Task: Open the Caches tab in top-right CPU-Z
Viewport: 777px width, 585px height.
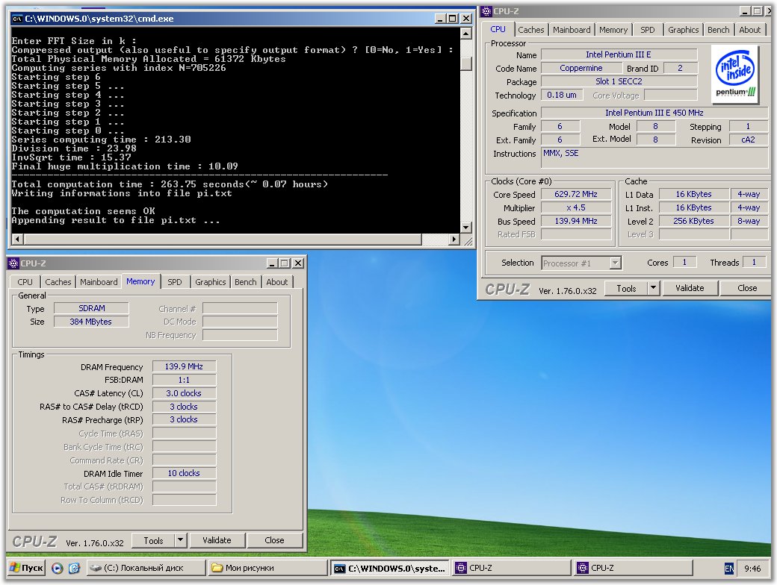Action: click(530, 30)
